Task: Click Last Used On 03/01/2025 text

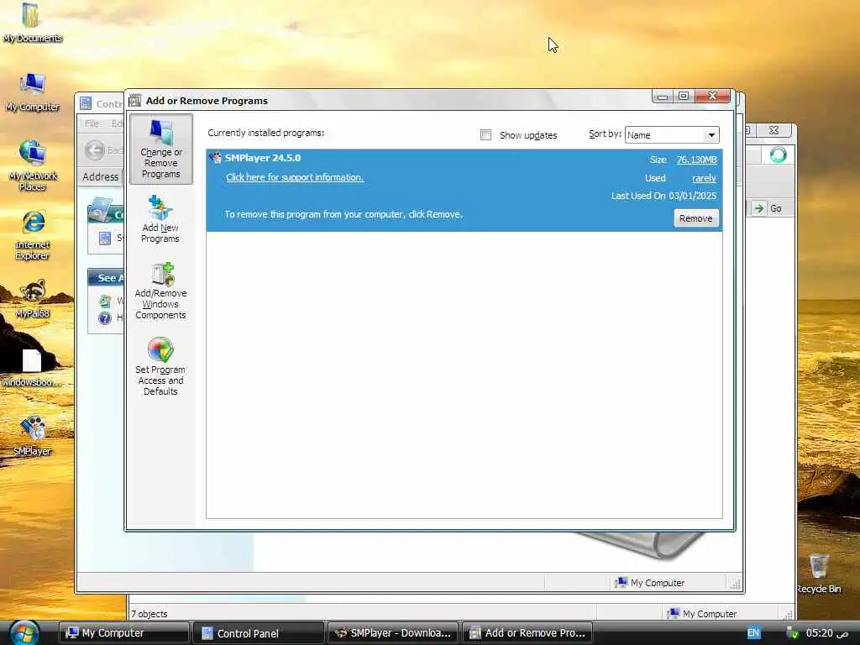Action: click(x=663, y=196)
